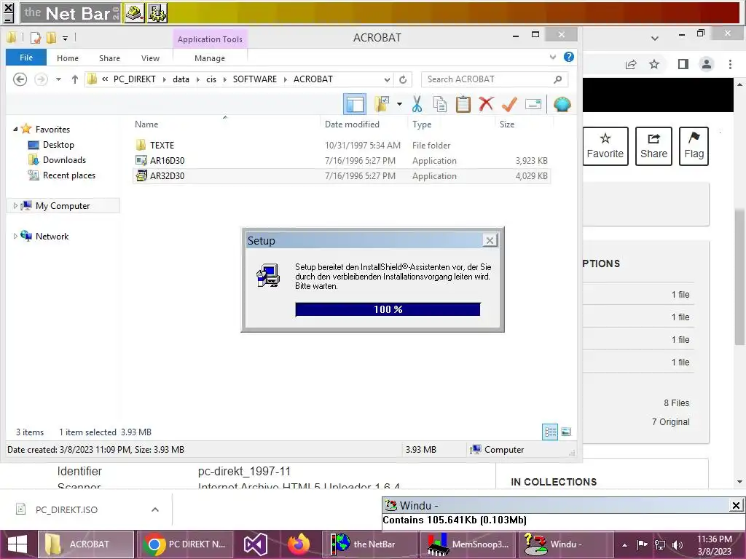Viewport: 746px width, 559px height.
Task: Click the Flag button on page
Action: (694, 146)
